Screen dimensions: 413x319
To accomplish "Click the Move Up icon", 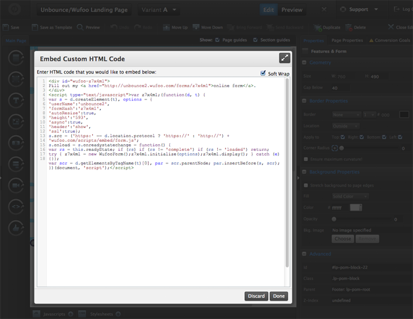I will pos(166,27).
